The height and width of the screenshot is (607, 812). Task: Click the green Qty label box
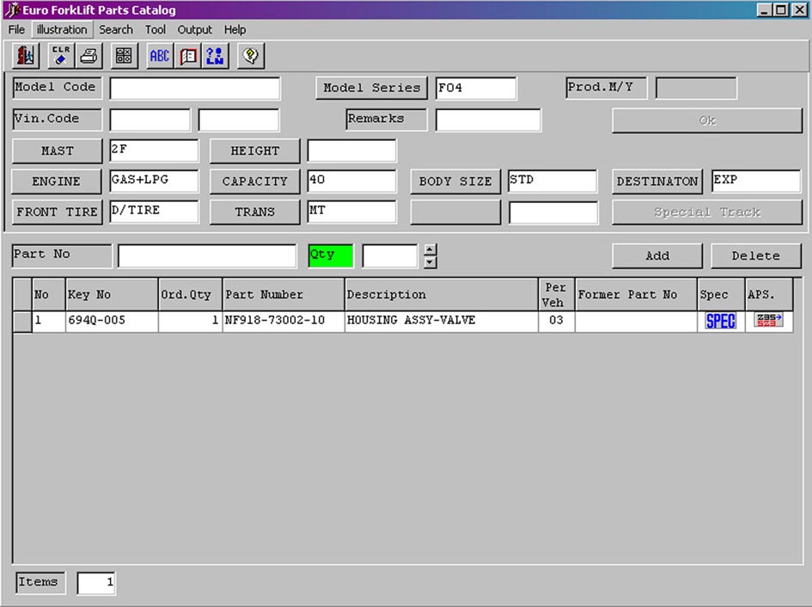(x=331, y=255)
